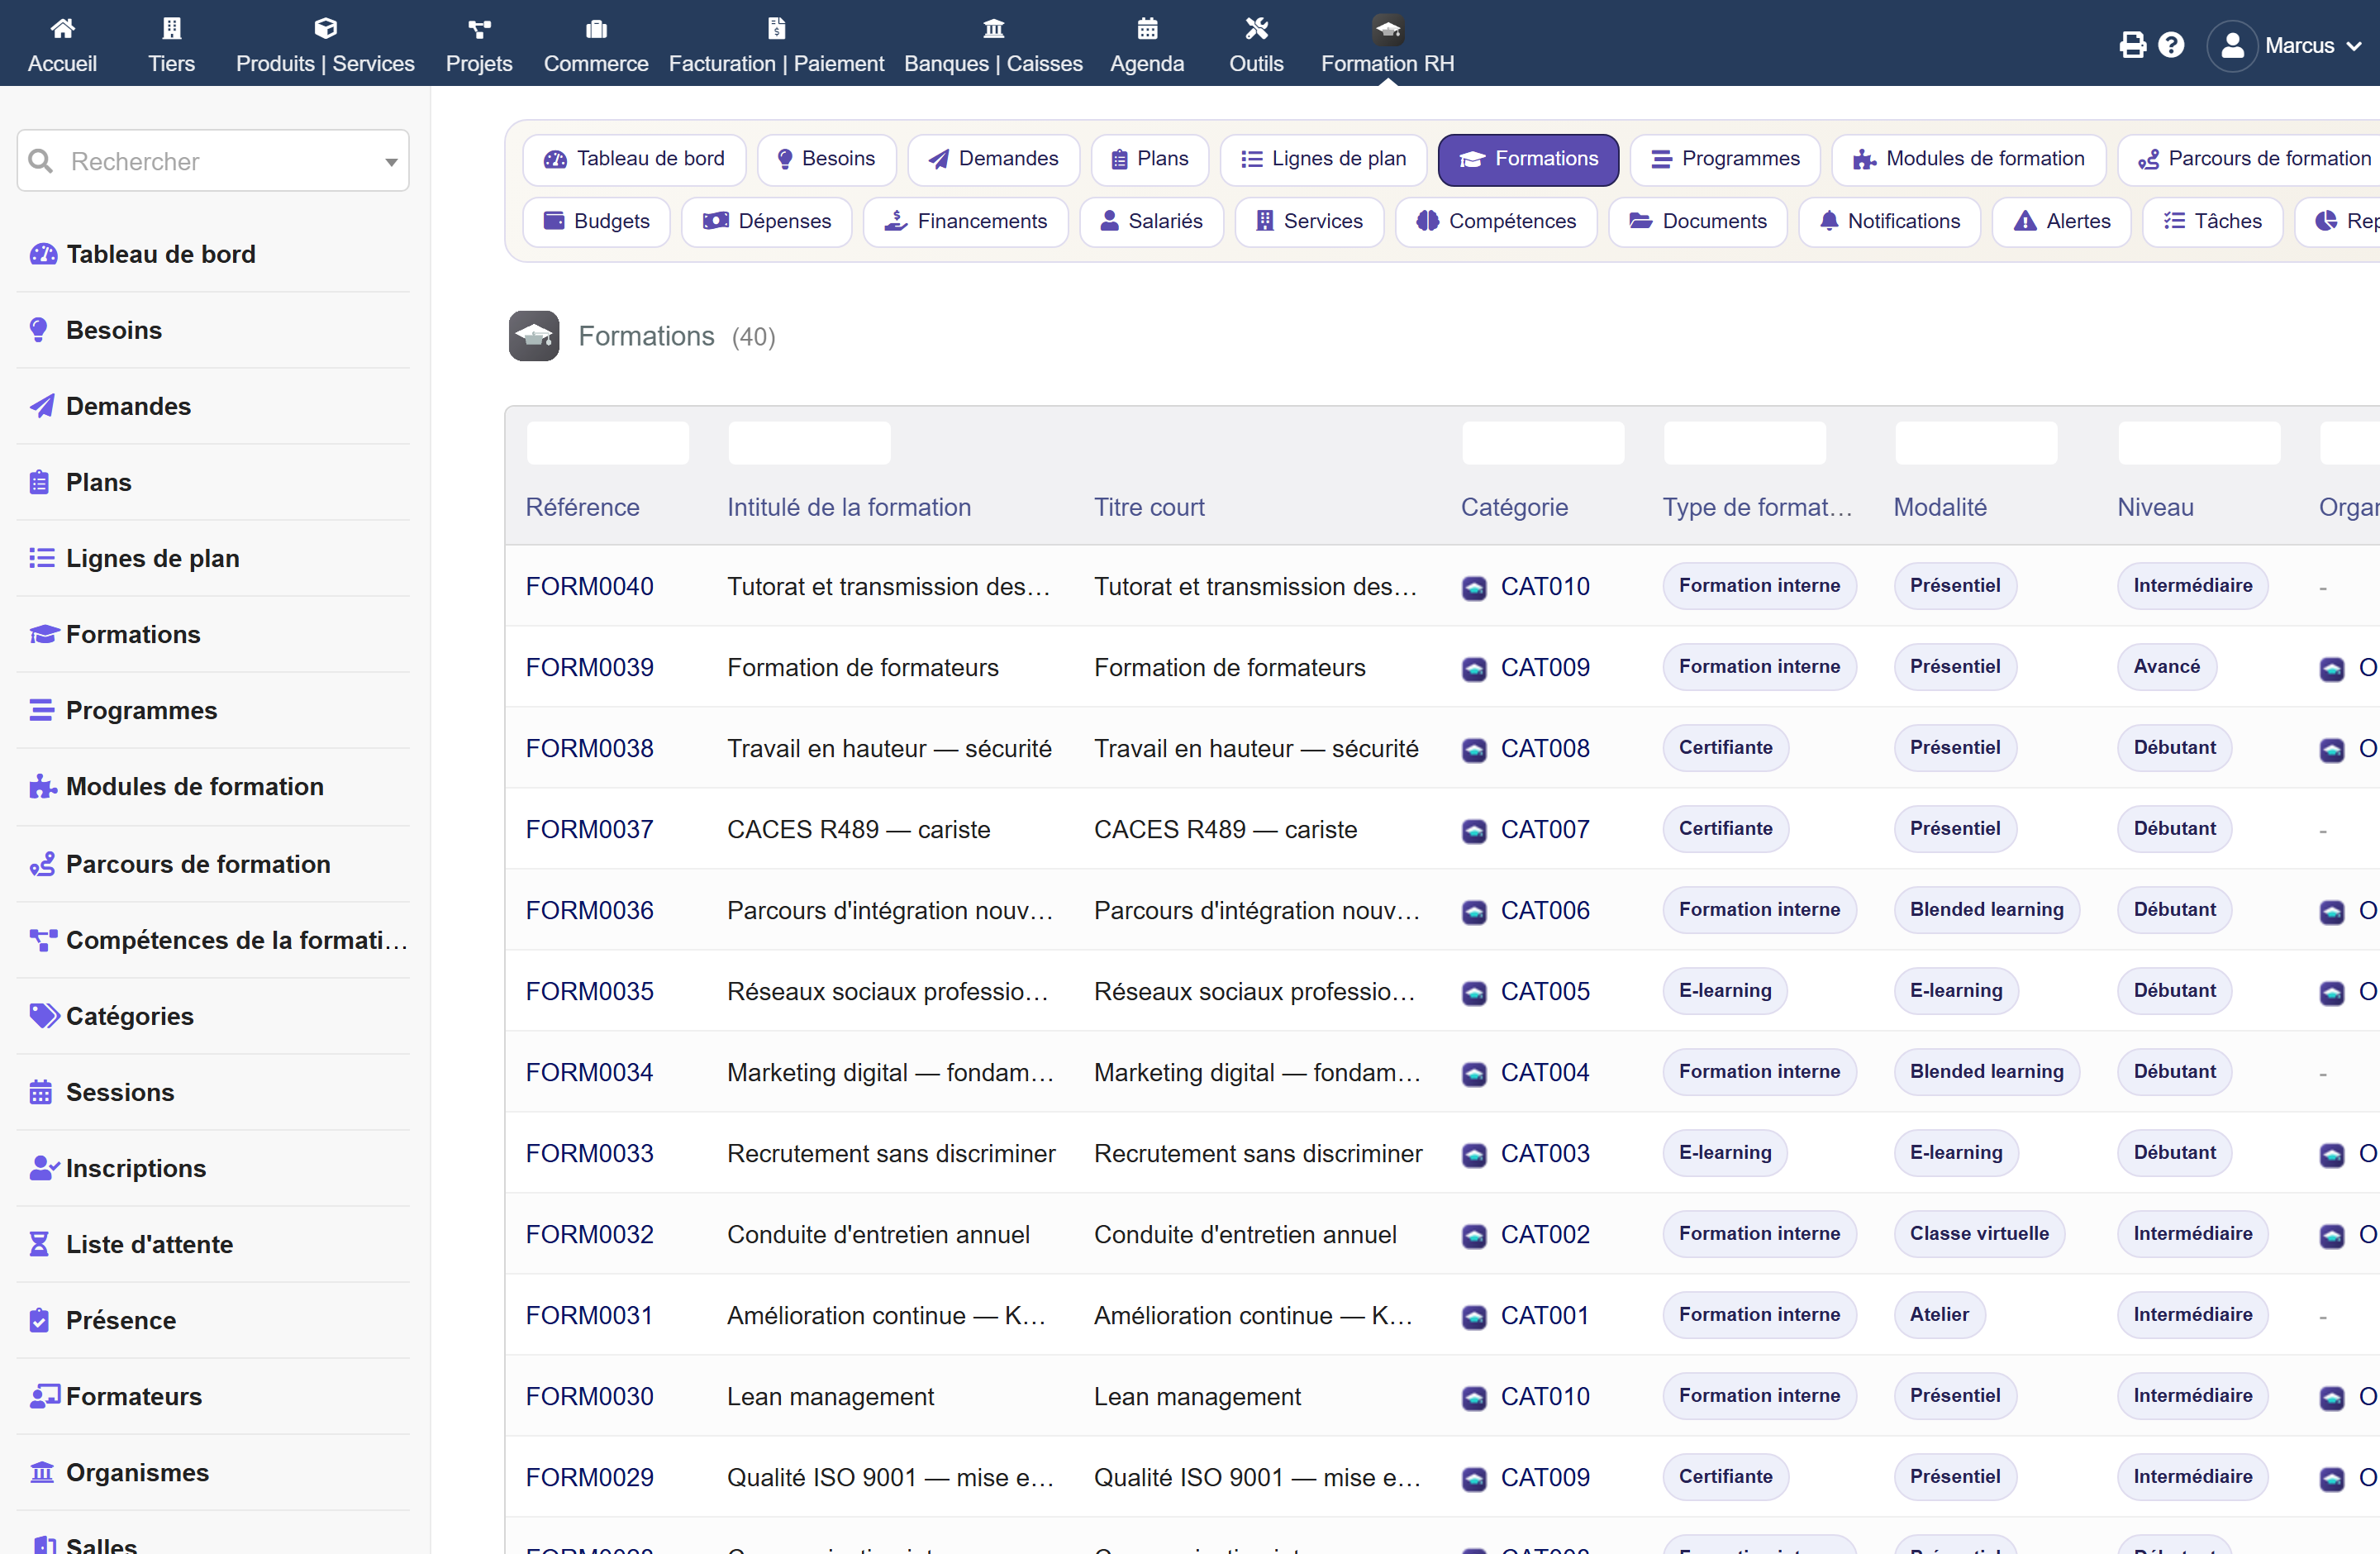Switch to Modules de formation tab
The width and height of the screenshot is (2380, 1554).
pyautogui.click(x=1968, y=159)
